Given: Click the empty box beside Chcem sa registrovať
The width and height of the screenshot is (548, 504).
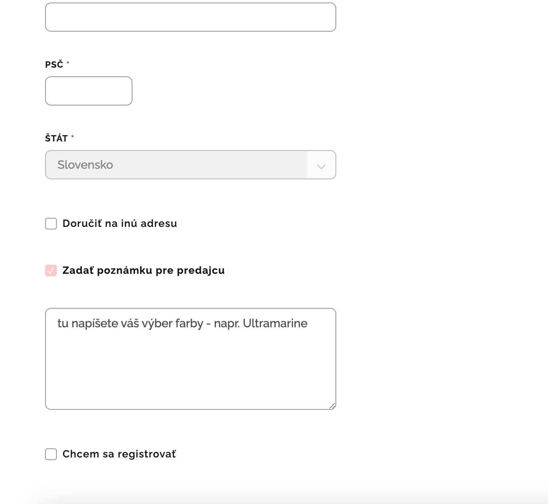Looking at the screenshot, I should click(51, 454).
